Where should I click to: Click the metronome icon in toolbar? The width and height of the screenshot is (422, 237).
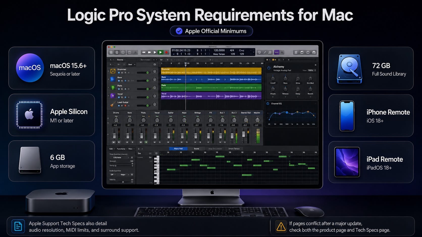coord(282,52)
